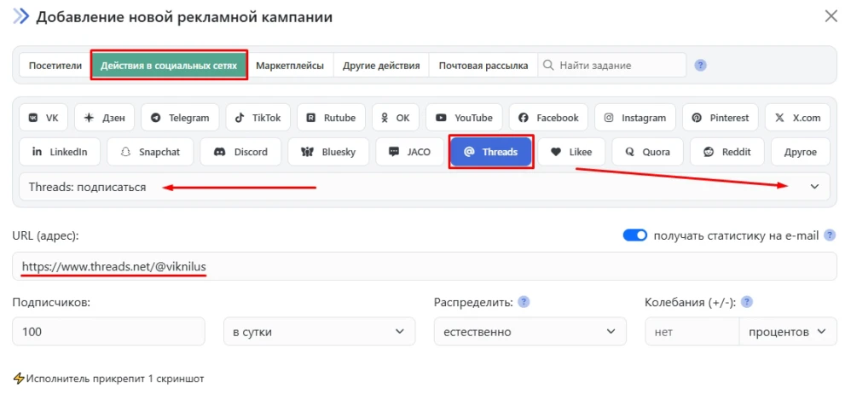Select the Telegram social network button

tap(180, 118)
